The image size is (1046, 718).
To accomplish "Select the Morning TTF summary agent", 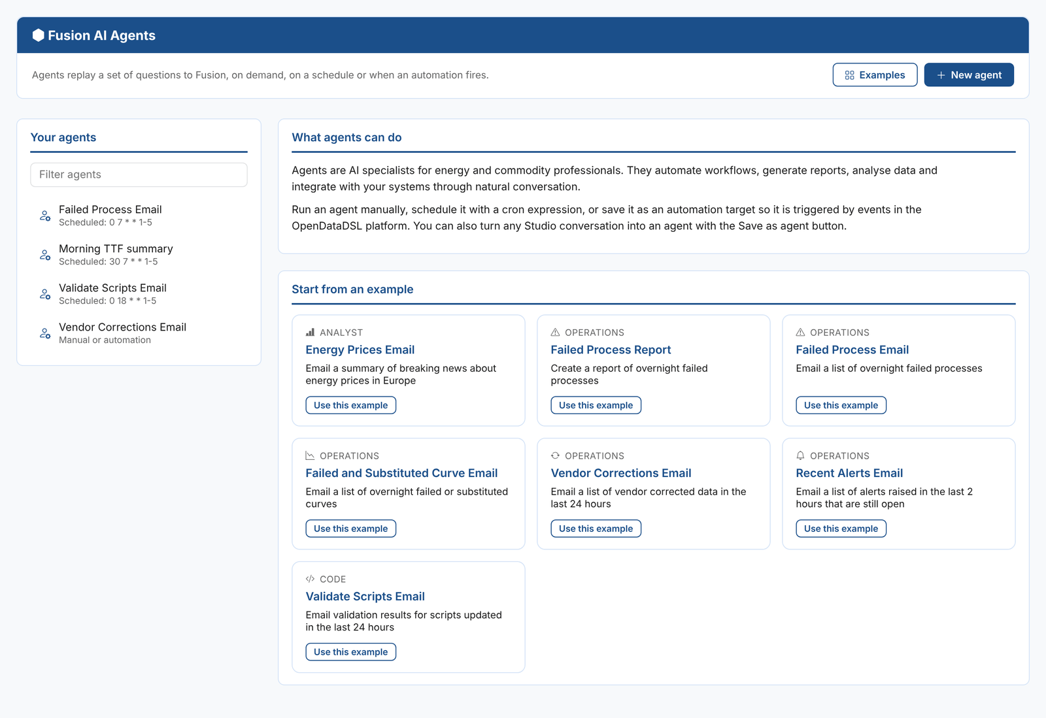I will pos(139,255).
